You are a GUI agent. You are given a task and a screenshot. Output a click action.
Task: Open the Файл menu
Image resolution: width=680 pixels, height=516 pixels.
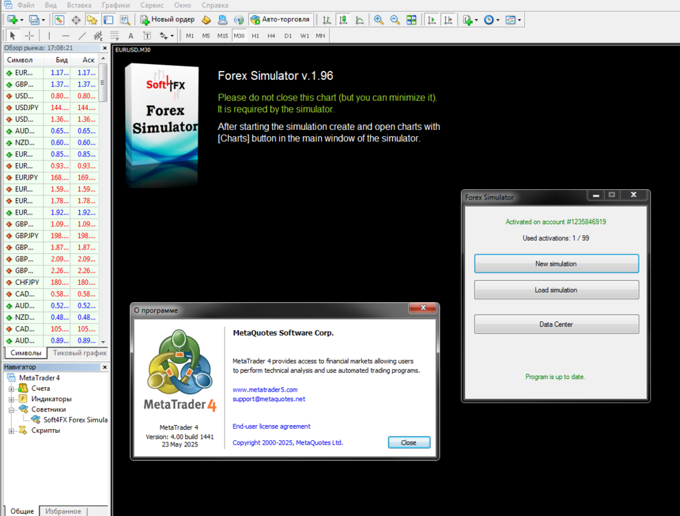coord(26,6)
